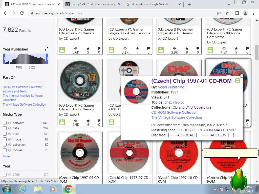Toggle eye to show only software
Screen dimensions: 259x194
pos(10,123)
